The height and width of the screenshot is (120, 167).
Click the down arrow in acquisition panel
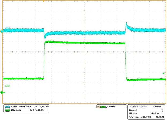pos(162,110)
